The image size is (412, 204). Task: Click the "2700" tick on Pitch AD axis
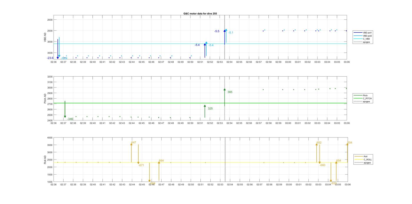click(50, 104)
